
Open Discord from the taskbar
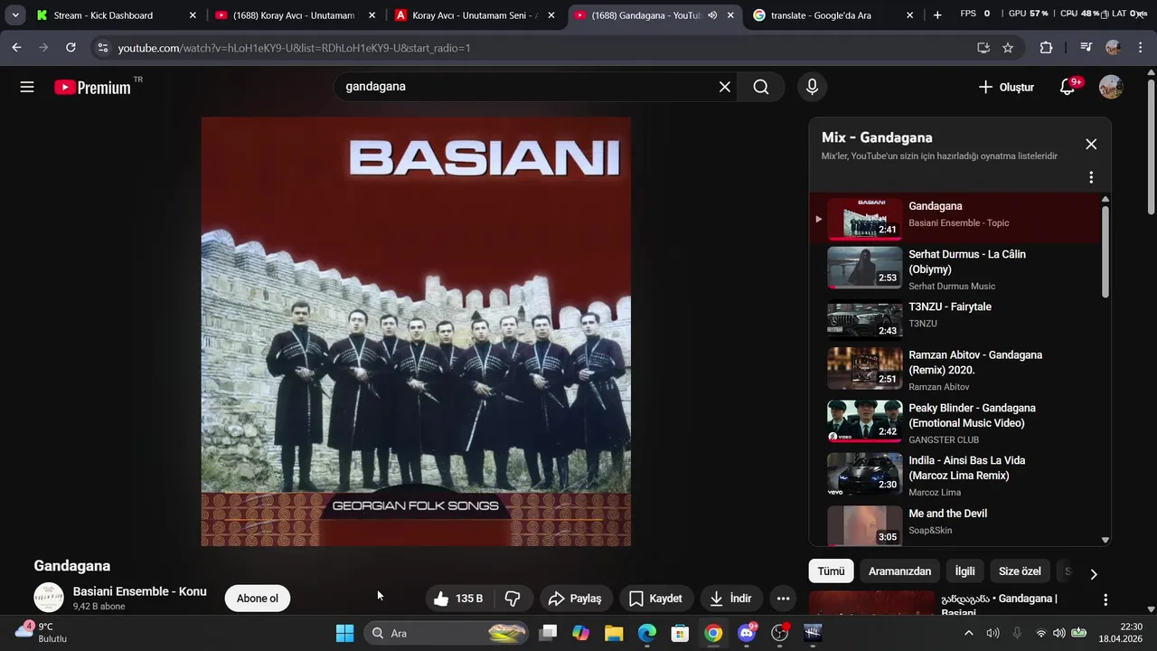747,633
